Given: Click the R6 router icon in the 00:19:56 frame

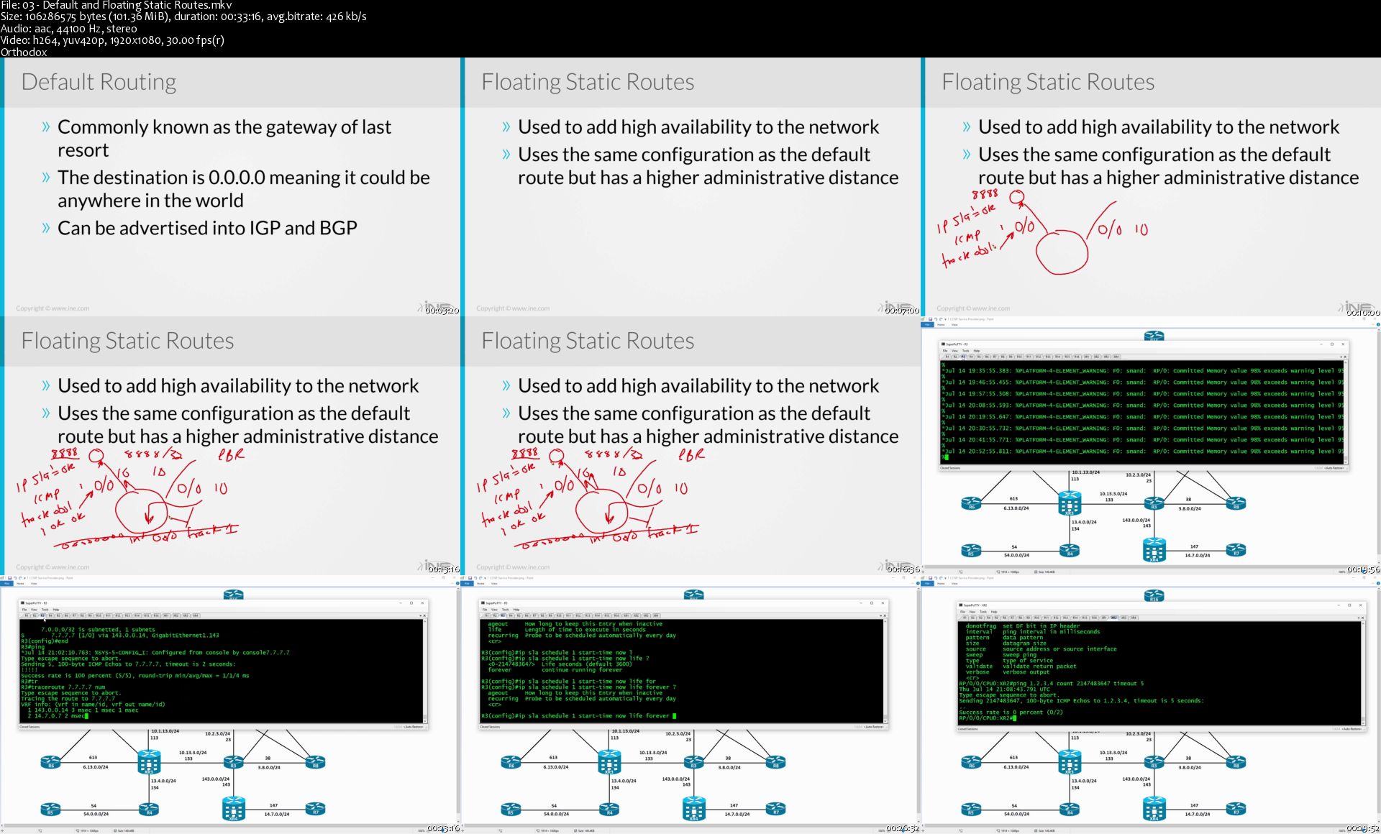Looking at the screenshot, I should point(971,503).
